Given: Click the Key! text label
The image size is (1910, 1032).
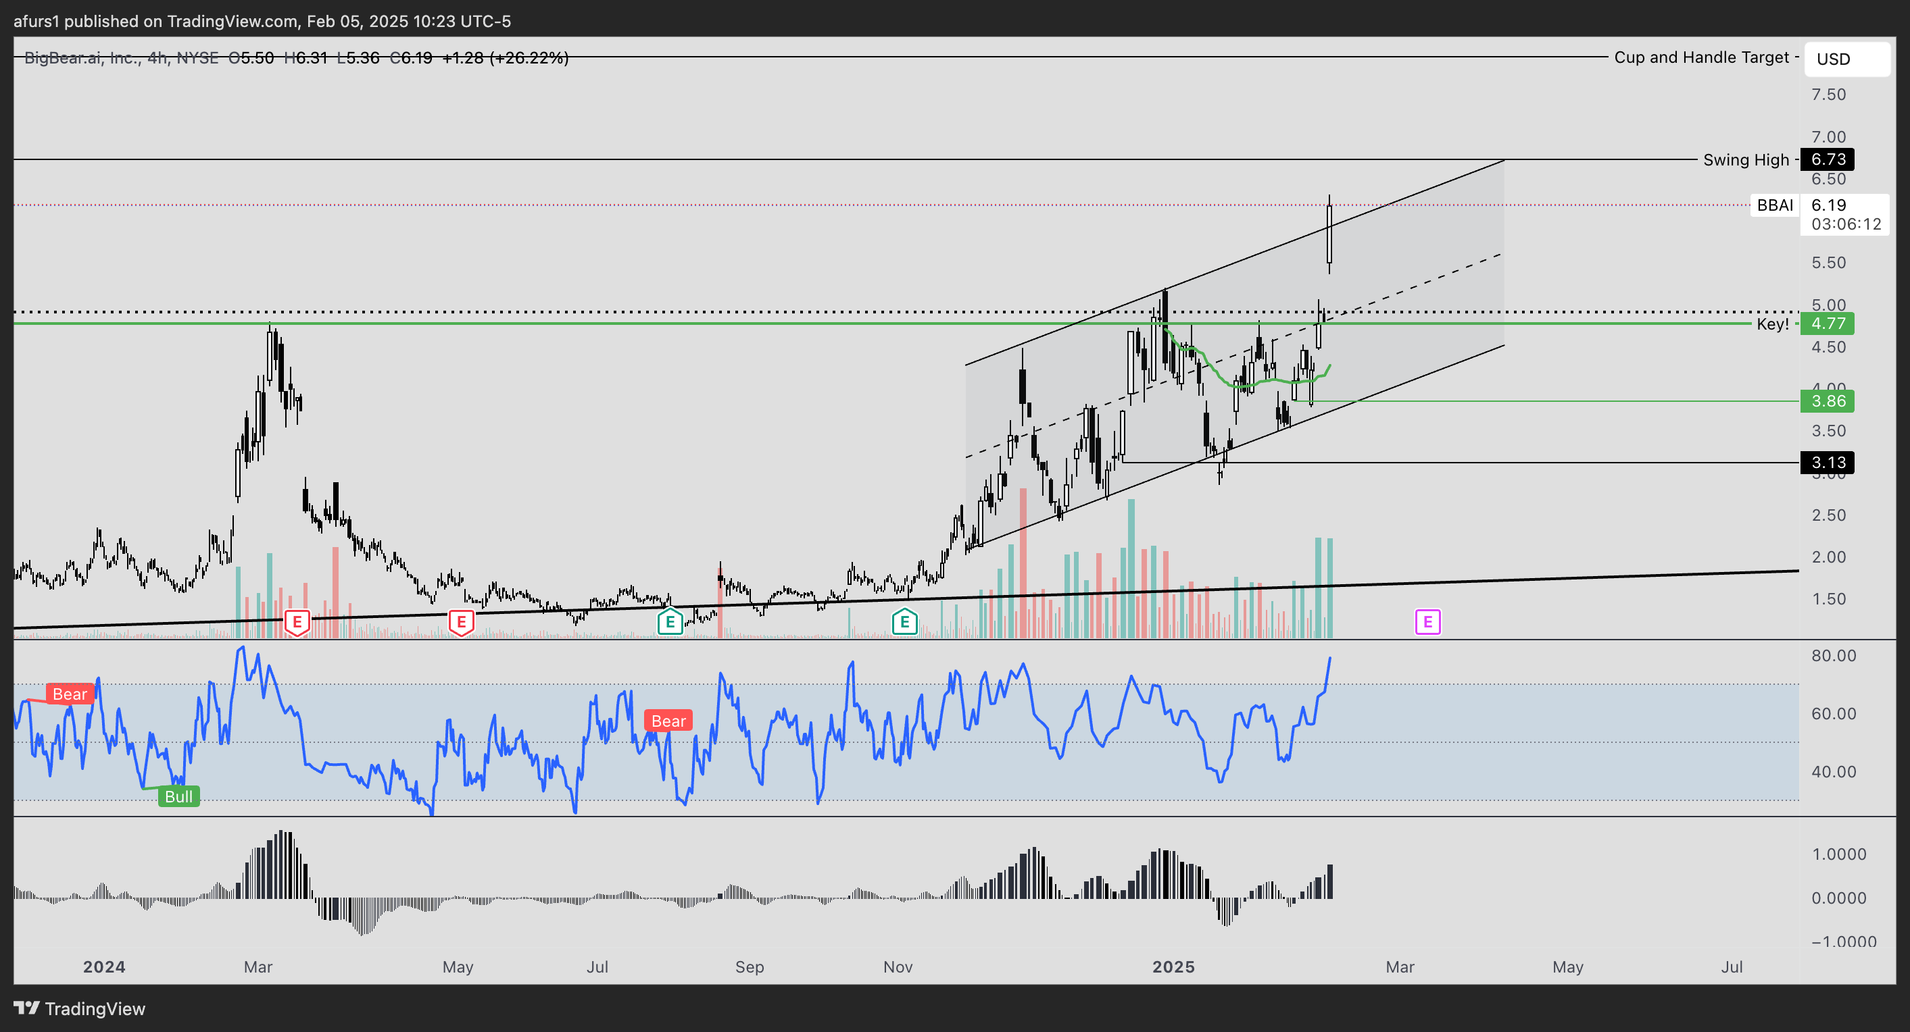Looking at the screenshot, I should click(x=1773, y=324).
